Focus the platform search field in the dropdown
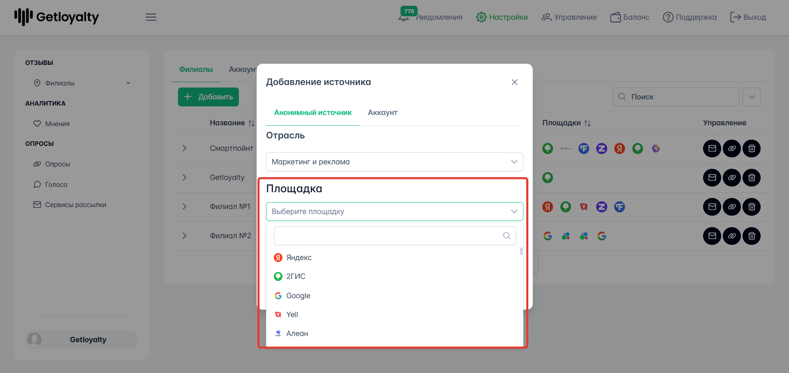This screenshot has width=789, height=373. [395, 236]
